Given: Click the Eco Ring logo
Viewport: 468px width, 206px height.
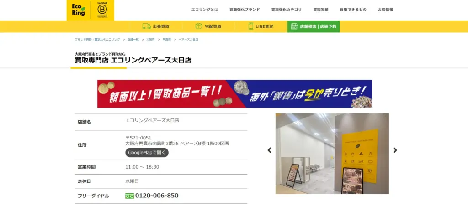Looking at the screenshot, I should (79, 10).
